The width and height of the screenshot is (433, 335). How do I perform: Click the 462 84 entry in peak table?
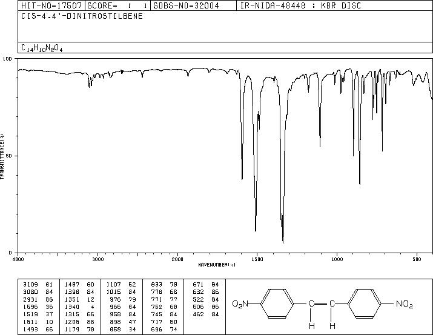(206, 314)
